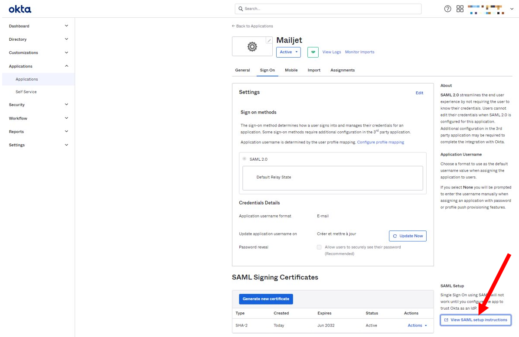This screenshot has height=337, width=519.
Task: Click the Okta logo
Action: (x=20, y=9)
